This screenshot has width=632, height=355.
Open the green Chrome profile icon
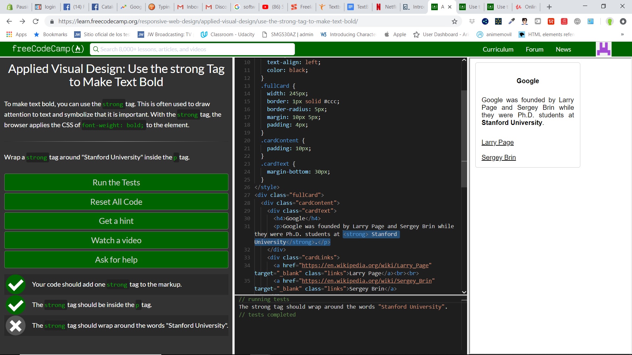(610, 21)
